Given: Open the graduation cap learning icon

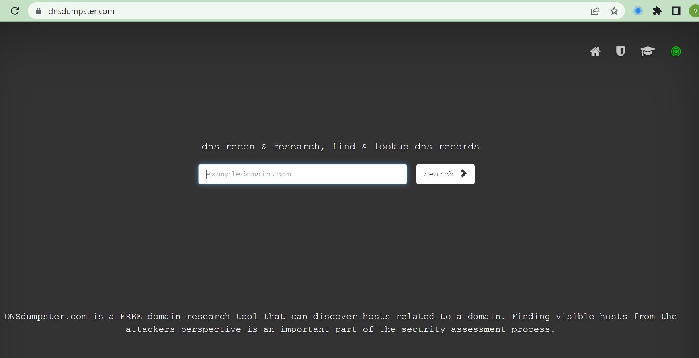Looking at the screenshot, I should [x=648, y=52].
